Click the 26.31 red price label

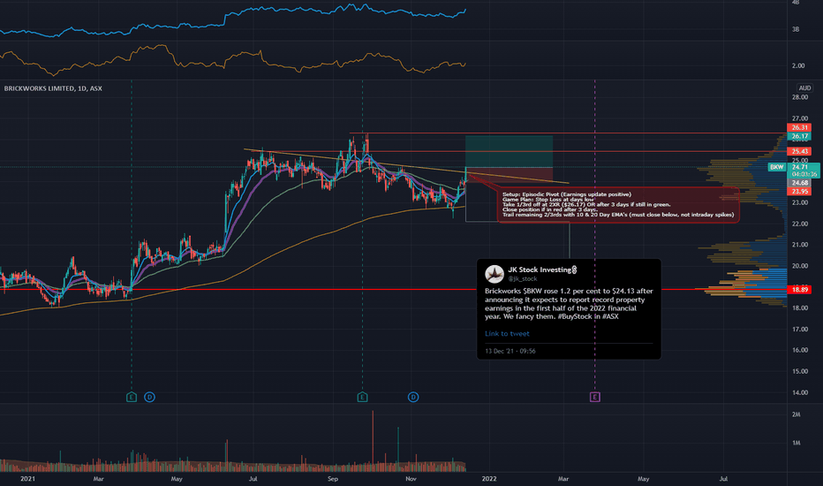point(799,127)
